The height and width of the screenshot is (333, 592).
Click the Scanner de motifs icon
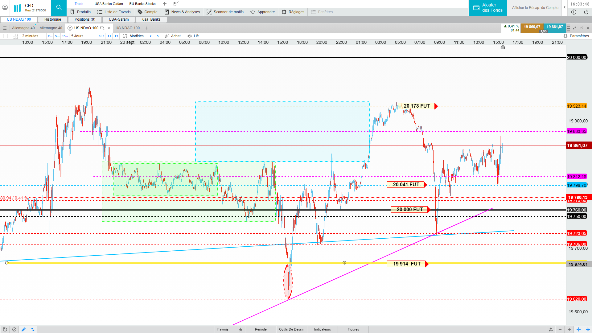(209, 12)
